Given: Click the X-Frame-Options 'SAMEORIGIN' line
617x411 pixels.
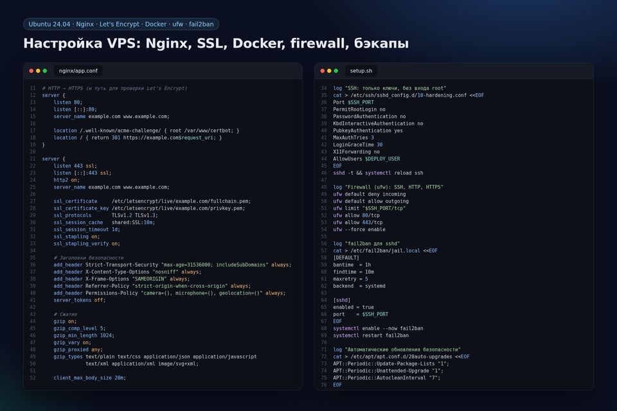Looking at the screenshot, I should point(121,279).
